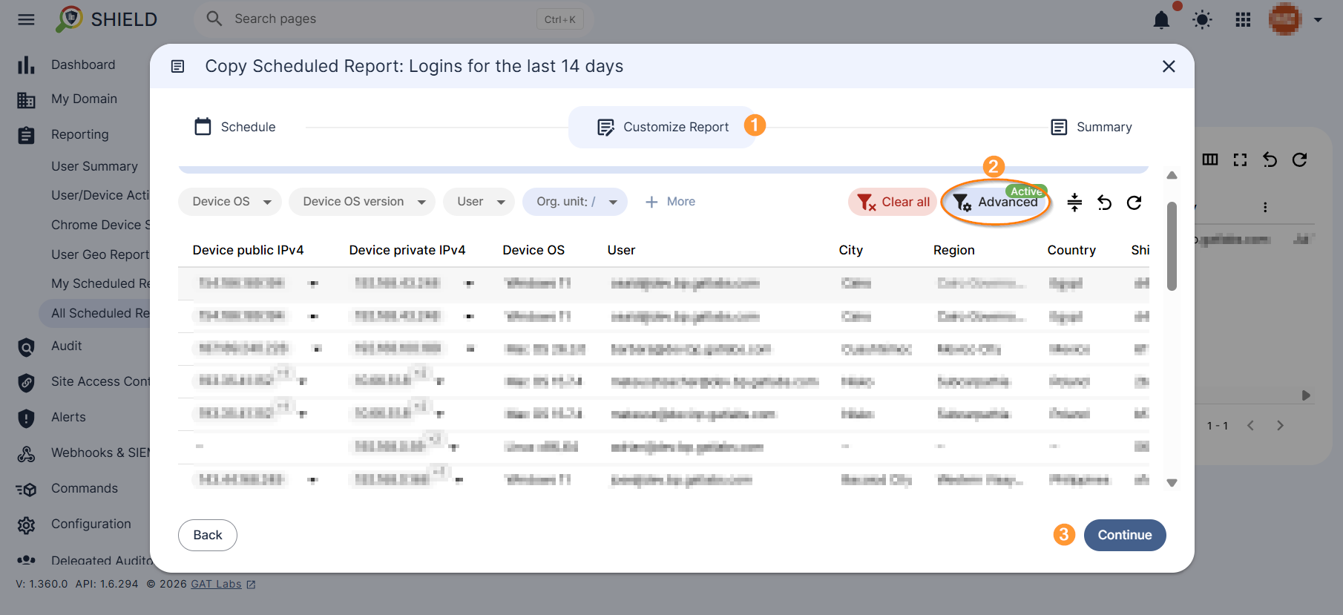Click the columns layout icon in background page
Viewport: 1343px width, 615px height.
1210,159
